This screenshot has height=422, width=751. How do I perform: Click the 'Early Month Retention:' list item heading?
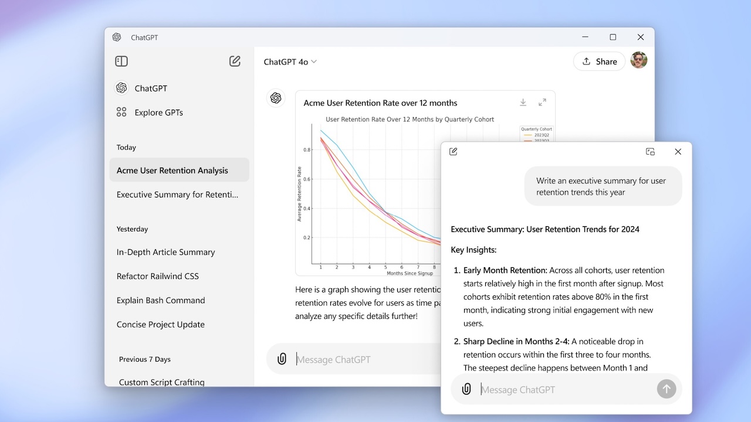505,270
